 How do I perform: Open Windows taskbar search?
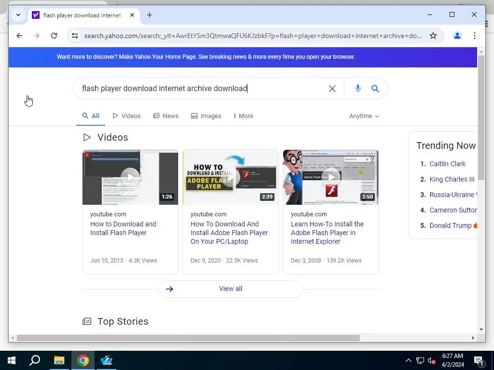(35, 360)
